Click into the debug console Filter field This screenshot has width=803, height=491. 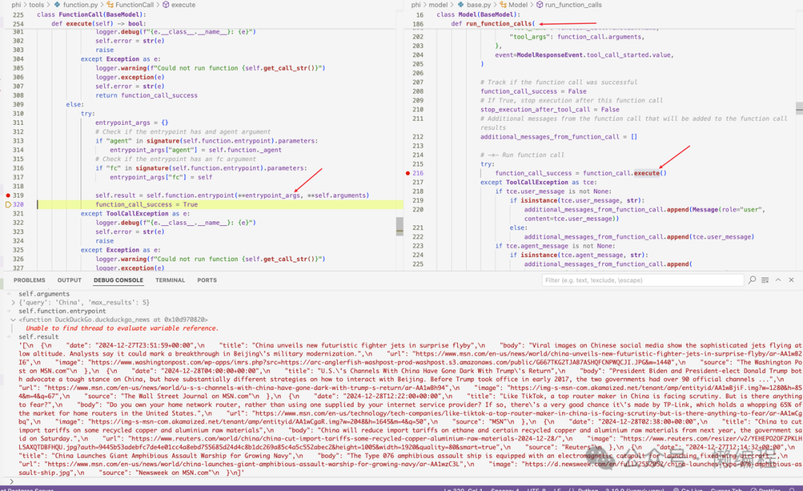639,280
